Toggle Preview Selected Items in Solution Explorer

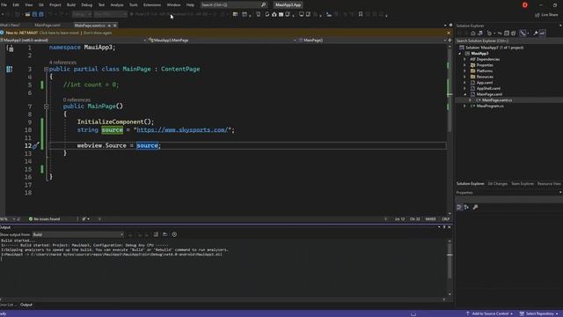point(543,33)
